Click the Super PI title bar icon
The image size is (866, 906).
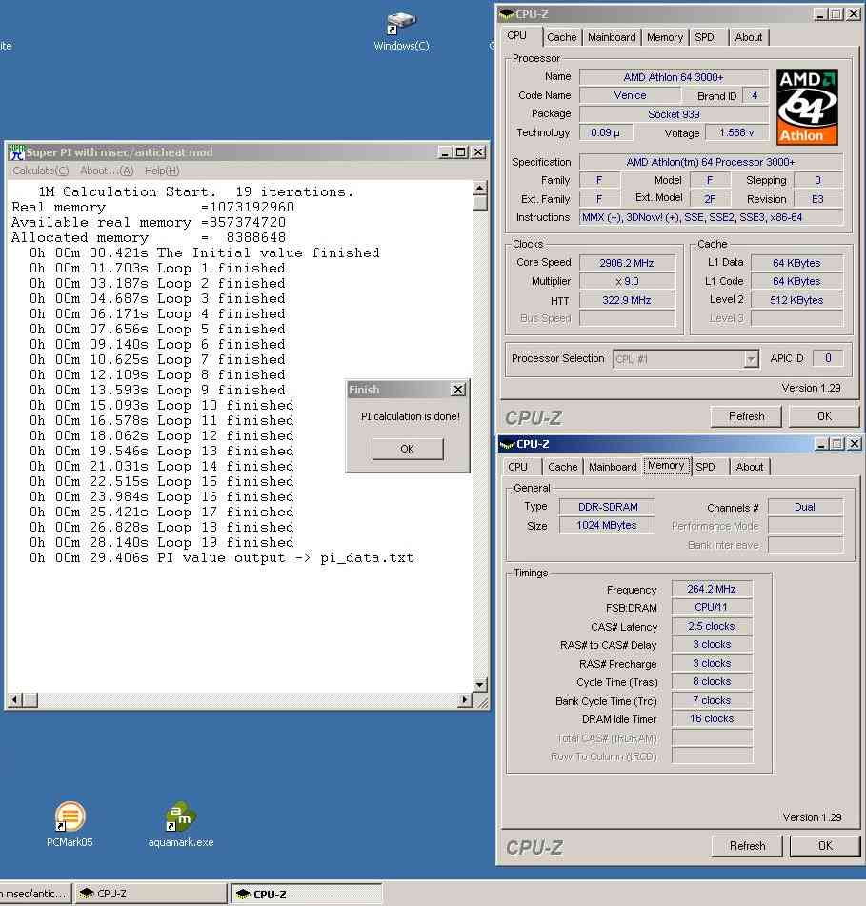(x=16, y=152)
